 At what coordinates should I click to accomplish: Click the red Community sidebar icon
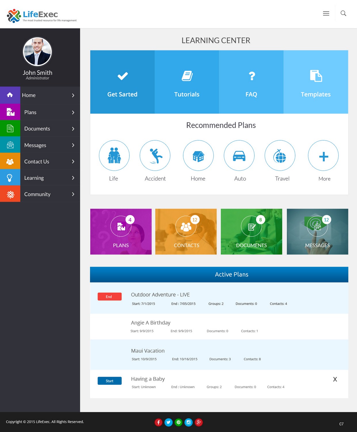pyautogui.click(x=10, y=194)
